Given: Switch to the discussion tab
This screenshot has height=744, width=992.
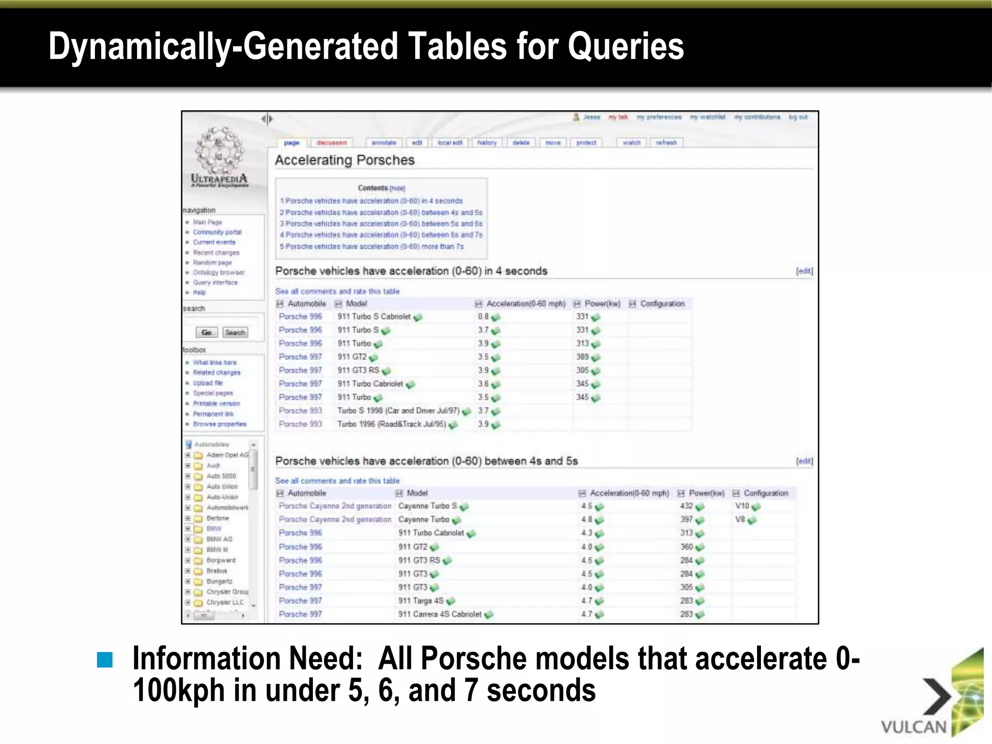Looking at the screenshot, I should (331, 143).
